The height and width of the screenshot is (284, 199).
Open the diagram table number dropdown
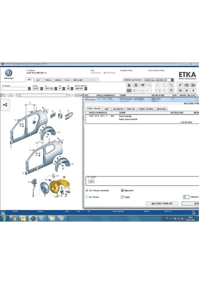coord(86,89)
